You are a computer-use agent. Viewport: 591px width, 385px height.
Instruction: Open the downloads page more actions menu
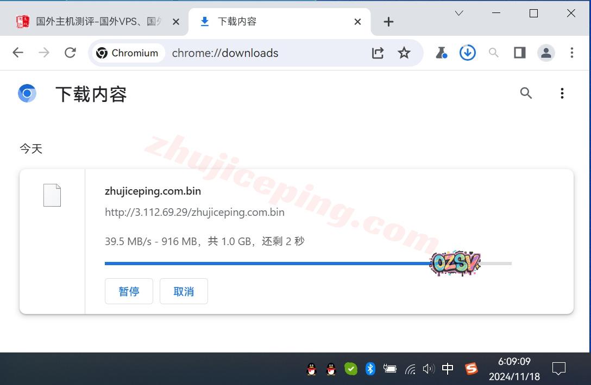[562, 93]
